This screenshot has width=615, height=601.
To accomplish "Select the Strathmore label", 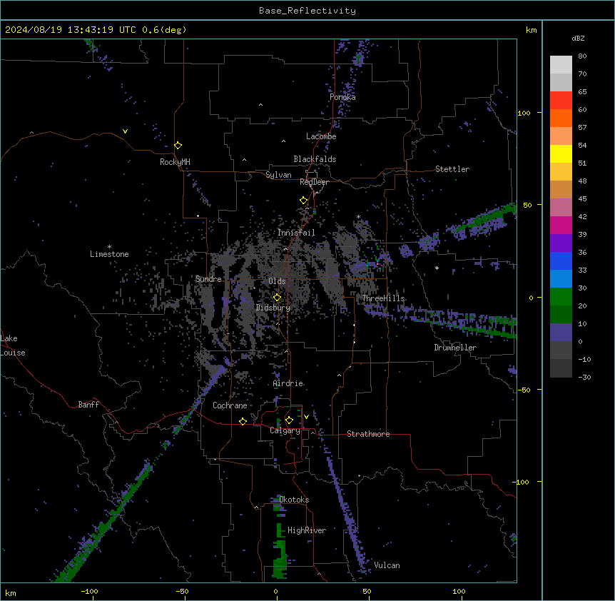I will pos(368,434).
